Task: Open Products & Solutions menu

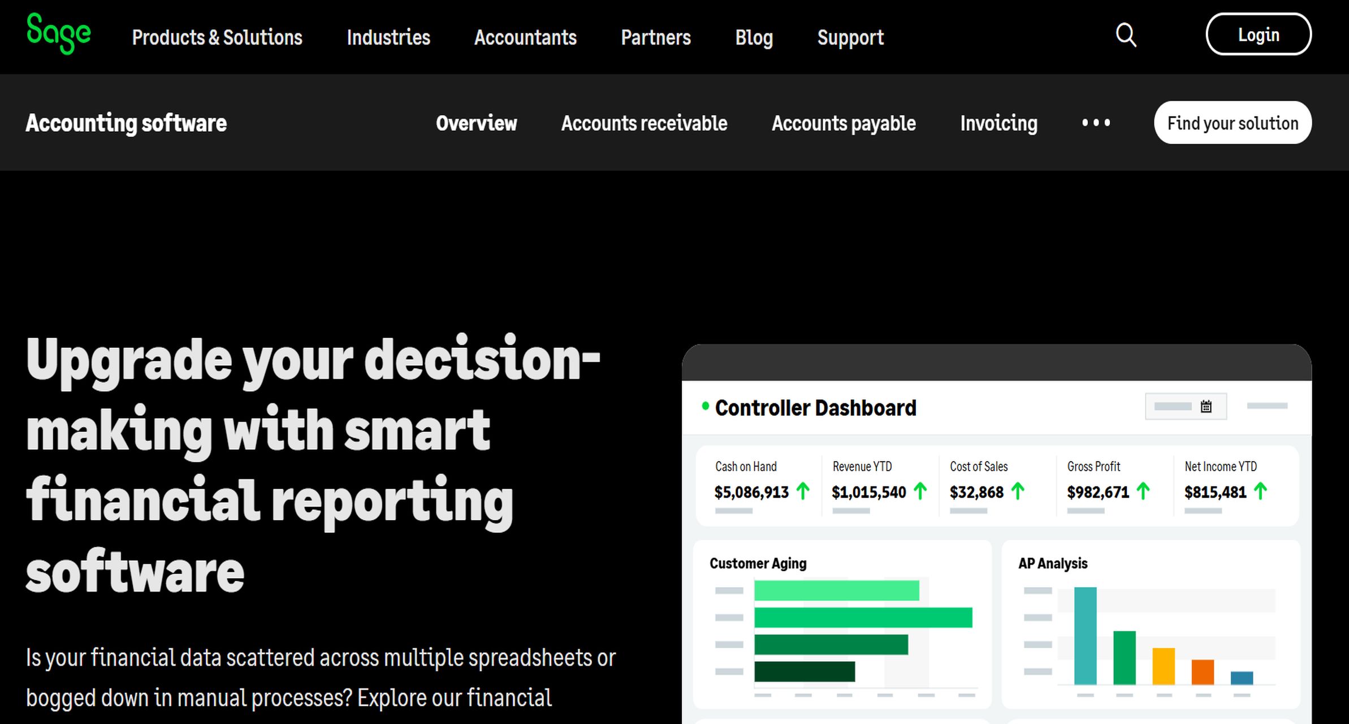Action: [217, 37]
